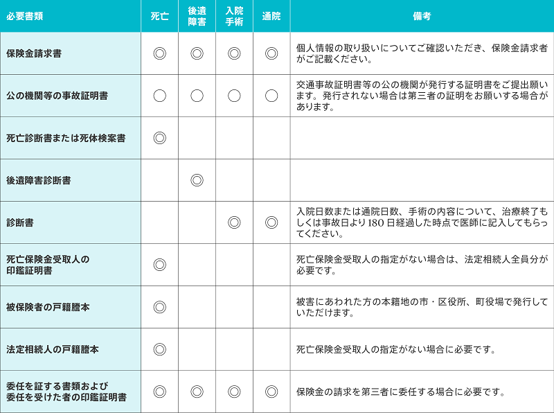Viewport: 554px width, 413px height.
Task: Click double-circle in 被保険者の戸籍謄本 row
Action: click(x=159, y=307)
